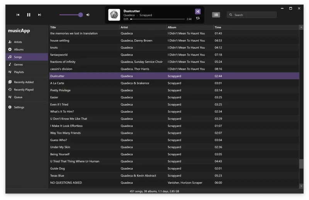Select the highlighted Dustcutter row
Viewport: 309px width, 200px height.
(174, 76)
